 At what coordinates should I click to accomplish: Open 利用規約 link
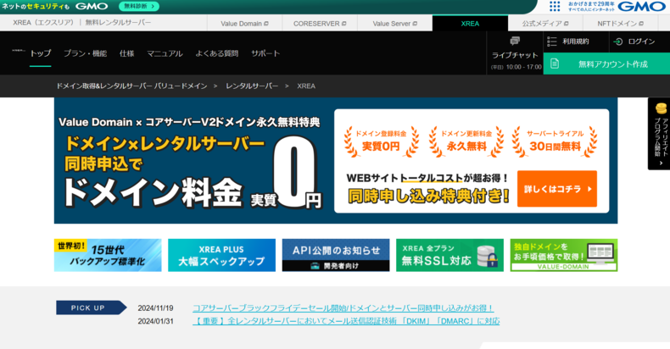(x=576, y=42)
